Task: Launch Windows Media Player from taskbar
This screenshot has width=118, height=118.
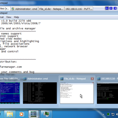Action: pos(21,114)
